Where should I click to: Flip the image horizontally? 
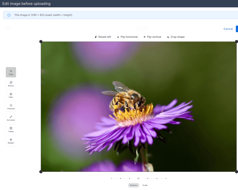click(127, 37)
